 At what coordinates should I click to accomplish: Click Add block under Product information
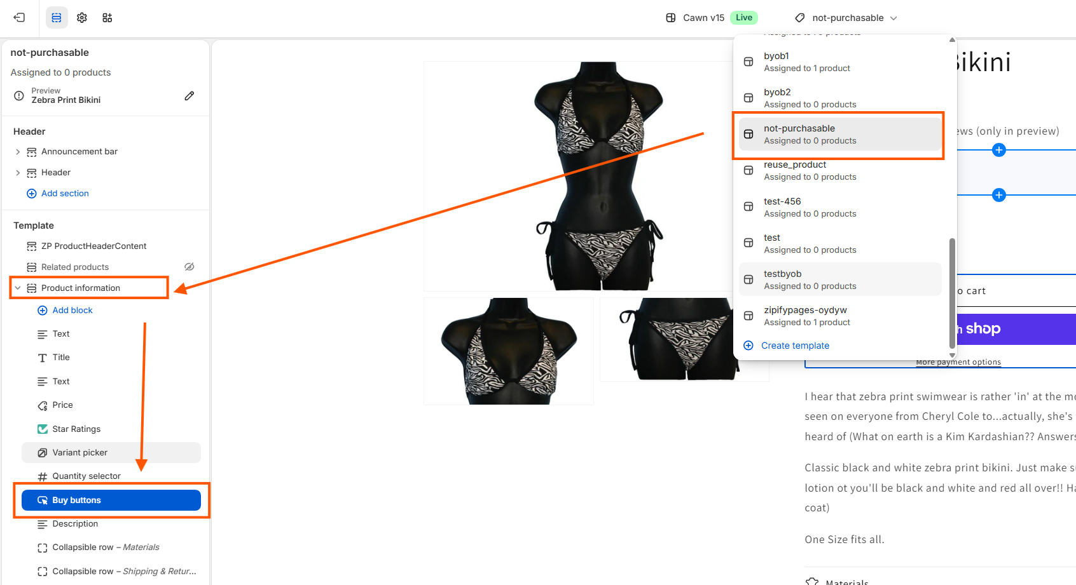[x=72, y=311]
